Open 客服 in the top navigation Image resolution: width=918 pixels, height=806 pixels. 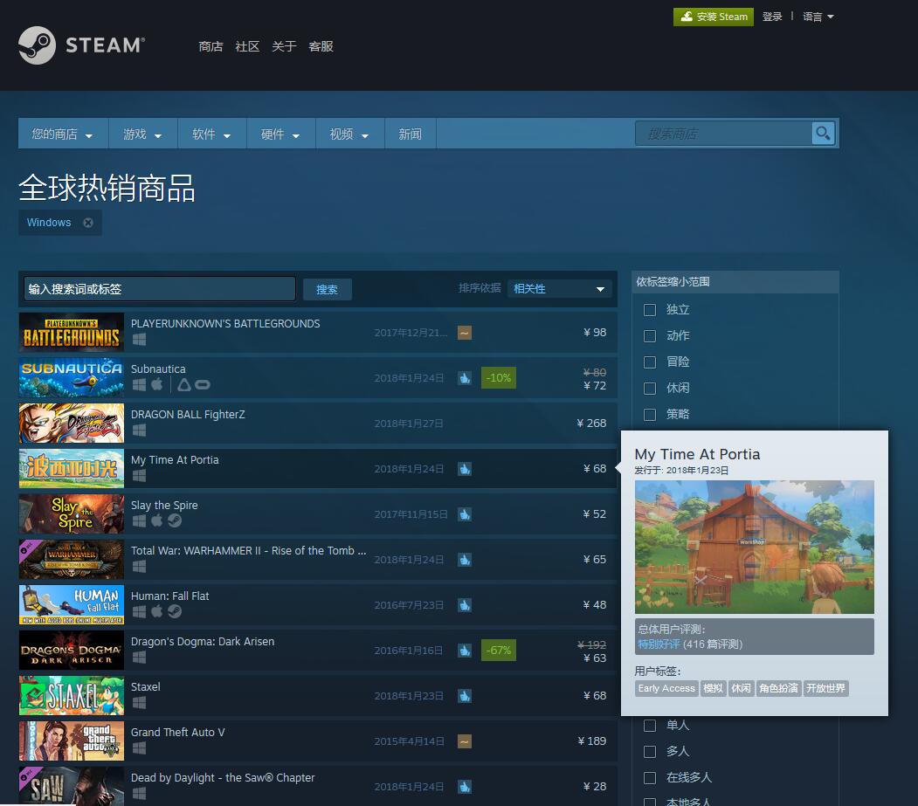(x=321, y=46)
